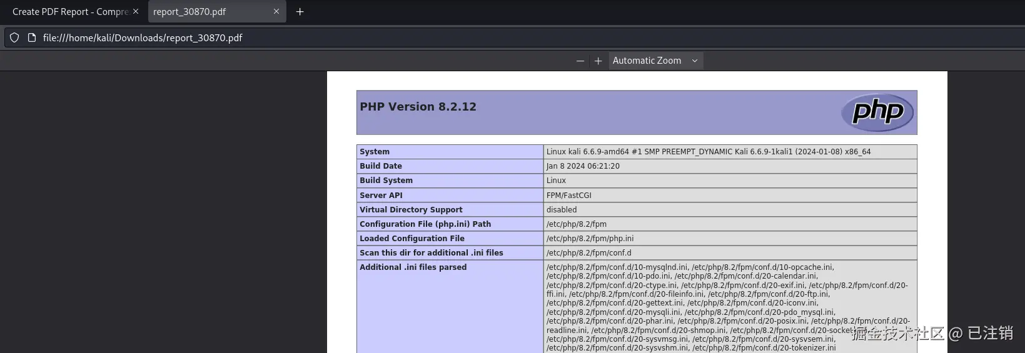Click the Linux kali 6.6.9-amd64 system value

click(709, 152)
